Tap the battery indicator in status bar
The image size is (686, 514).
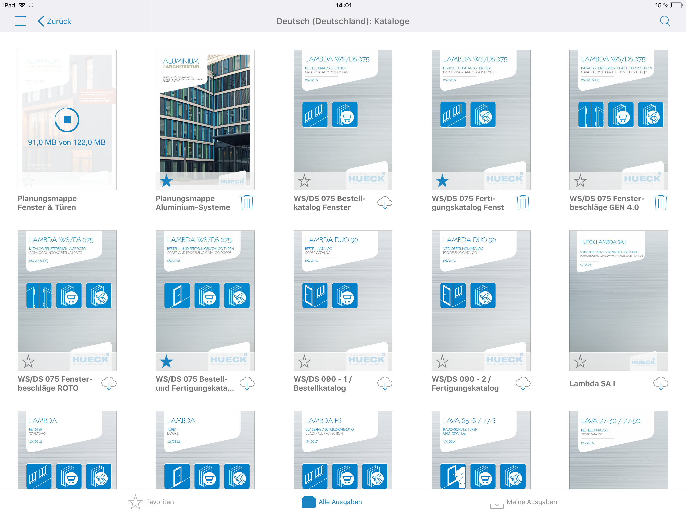pos(676,5)
